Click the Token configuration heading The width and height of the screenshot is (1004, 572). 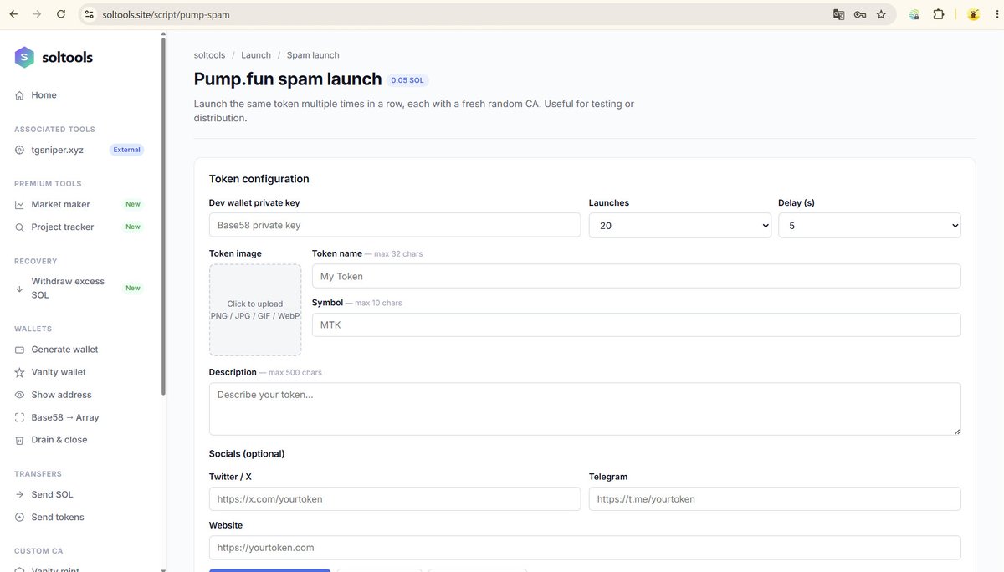(259, 179)
